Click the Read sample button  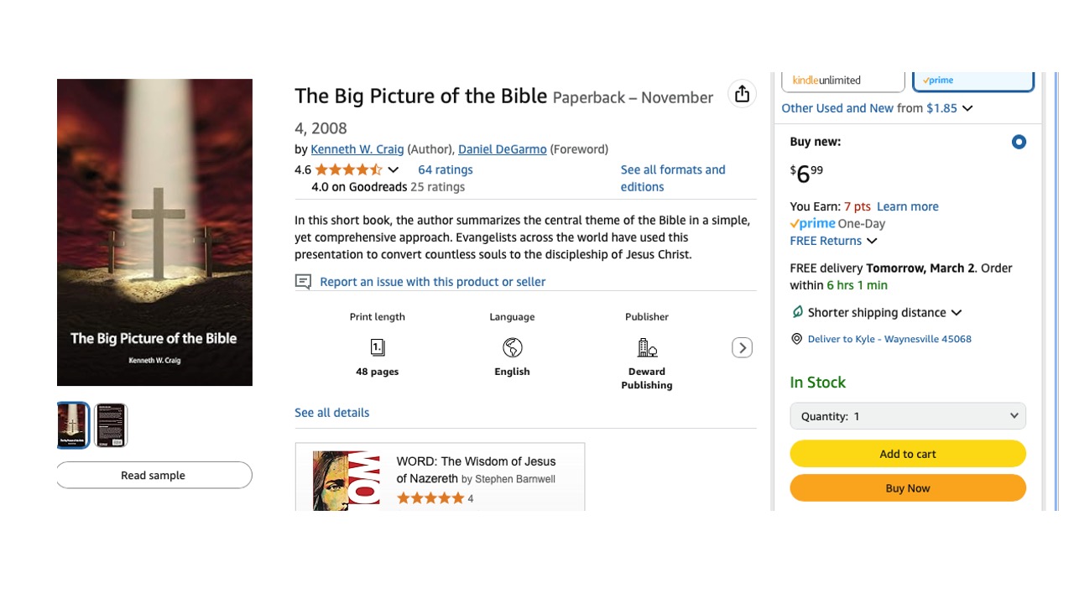(154, 475)
